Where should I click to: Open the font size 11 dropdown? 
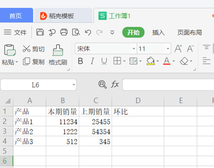pyautogui.click(x=168, y=49)
